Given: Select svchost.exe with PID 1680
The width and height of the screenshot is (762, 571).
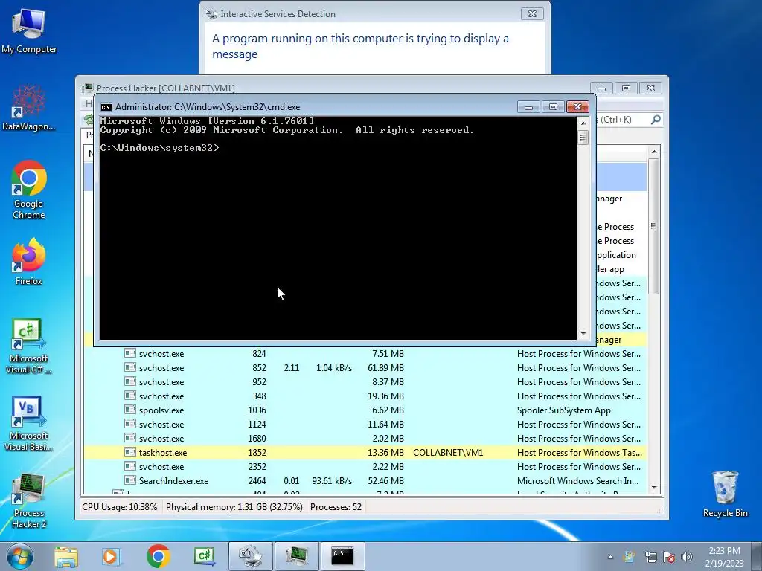Looking at the screenshot, I should coord(365,438).
